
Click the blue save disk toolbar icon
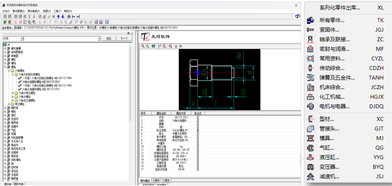click(107, 22)
